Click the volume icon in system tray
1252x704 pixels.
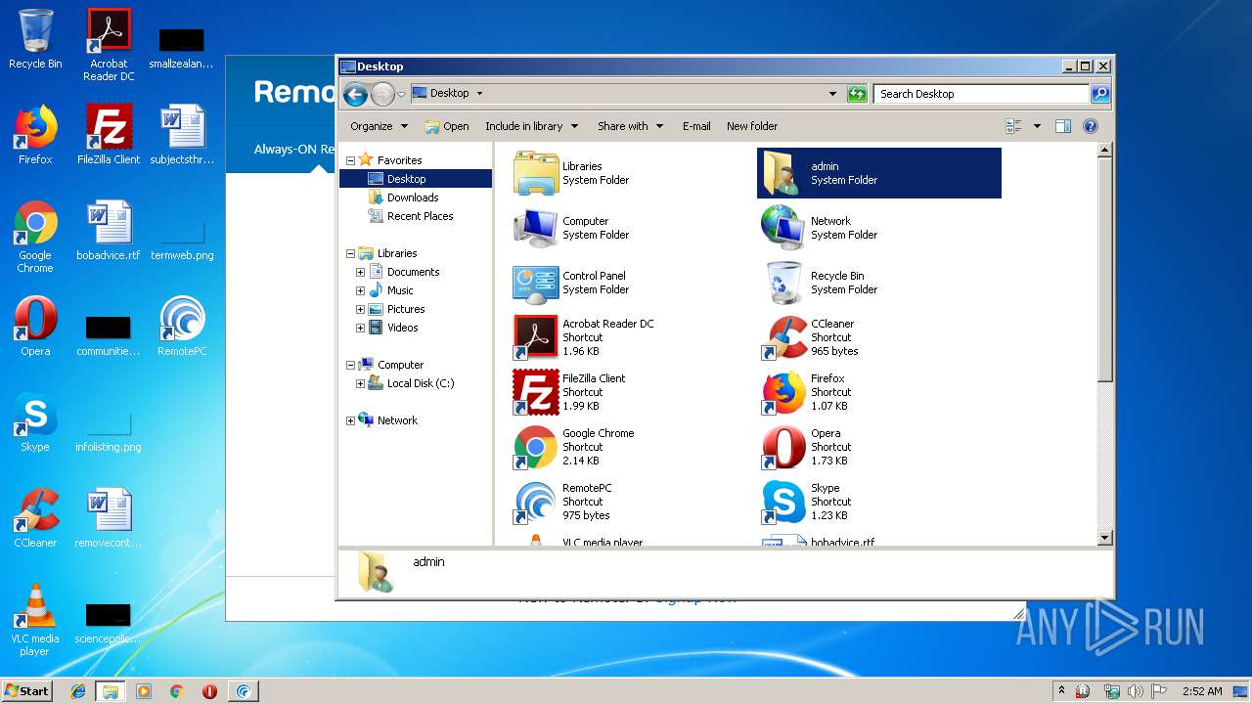click(x=1135, y=691)
